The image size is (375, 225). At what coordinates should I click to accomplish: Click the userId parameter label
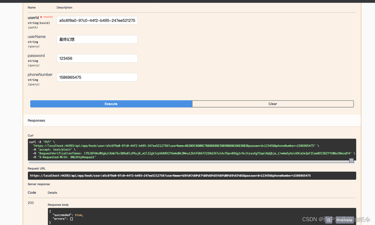click(x=33, y=18)
